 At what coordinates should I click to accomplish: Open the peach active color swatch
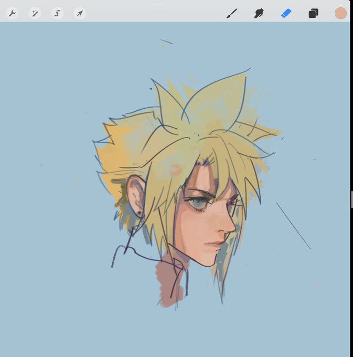340,13
